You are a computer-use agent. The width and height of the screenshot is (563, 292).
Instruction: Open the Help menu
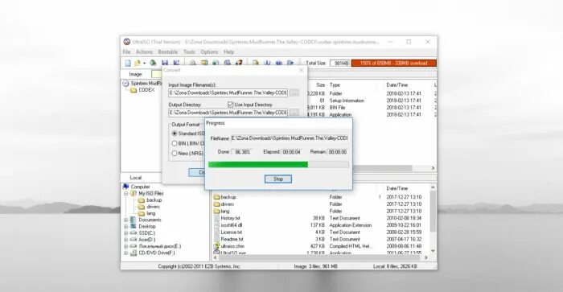pos(229,52)
